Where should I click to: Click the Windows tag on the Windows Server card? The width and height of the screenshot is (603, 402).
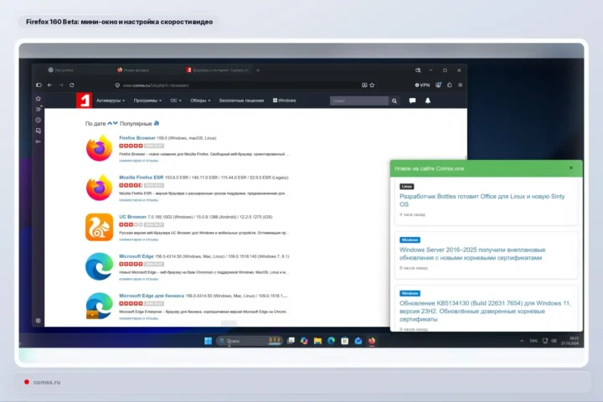coord(410,240)
